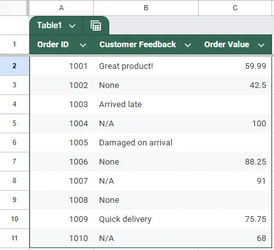The image size is (274, 250).
Task: Select cell with order ID 1002
Action: coord(61,85)
